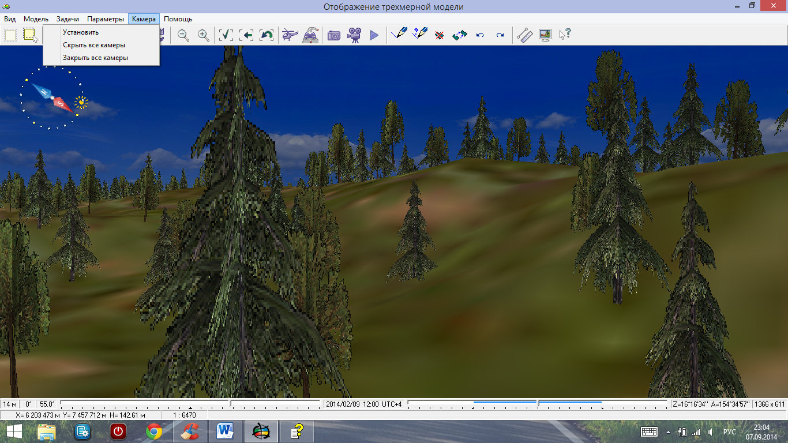Activate the car driving mode icon
The height and width of the screenshot is (443, 788).
(311, 35)
